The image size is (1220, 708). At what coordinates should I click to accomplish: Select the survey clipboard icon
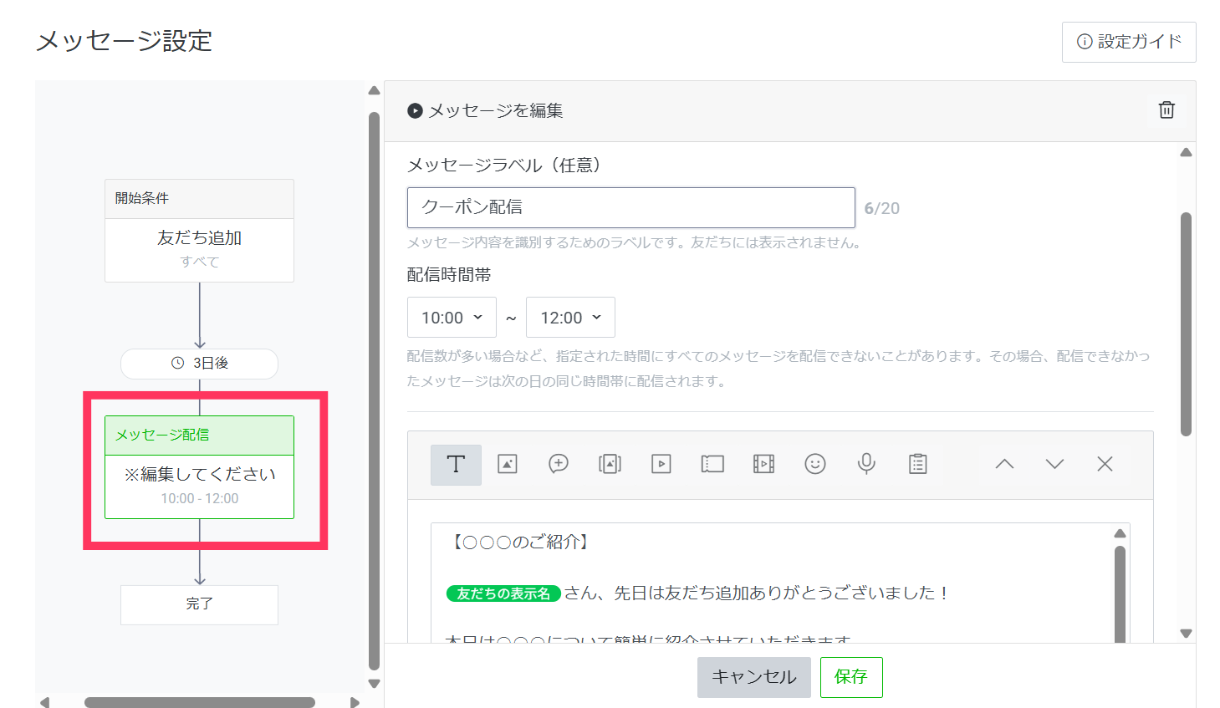pos(918,465)
